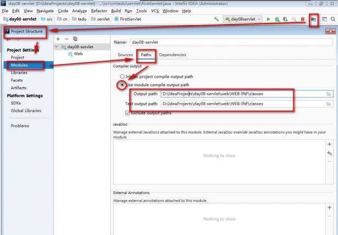Copy module with the copy icon
Viewport: 338px width, 235px height.
tap(75, 39)
